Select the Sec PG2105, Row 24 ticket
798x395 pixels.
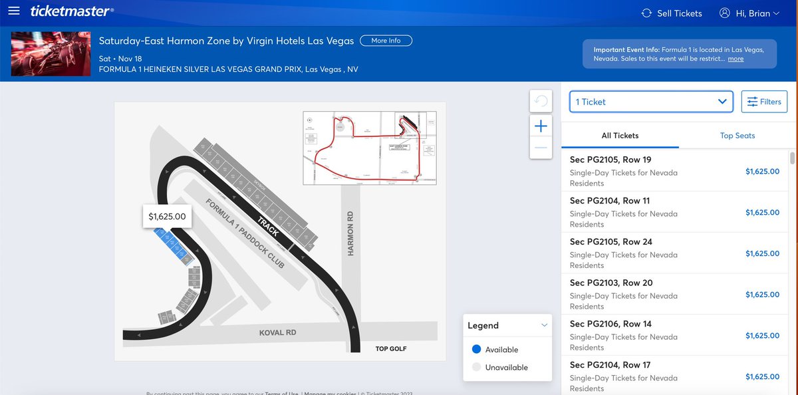(675, 253)
